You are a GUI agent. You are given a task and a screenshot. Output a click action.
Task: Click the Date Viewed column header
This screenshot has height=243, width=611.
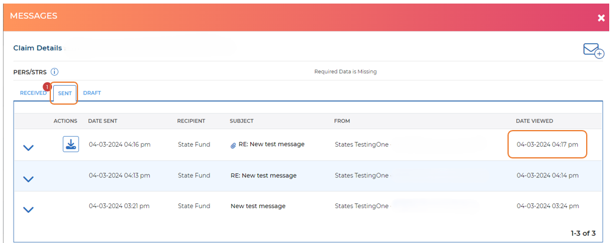click(x=534, y=121)
